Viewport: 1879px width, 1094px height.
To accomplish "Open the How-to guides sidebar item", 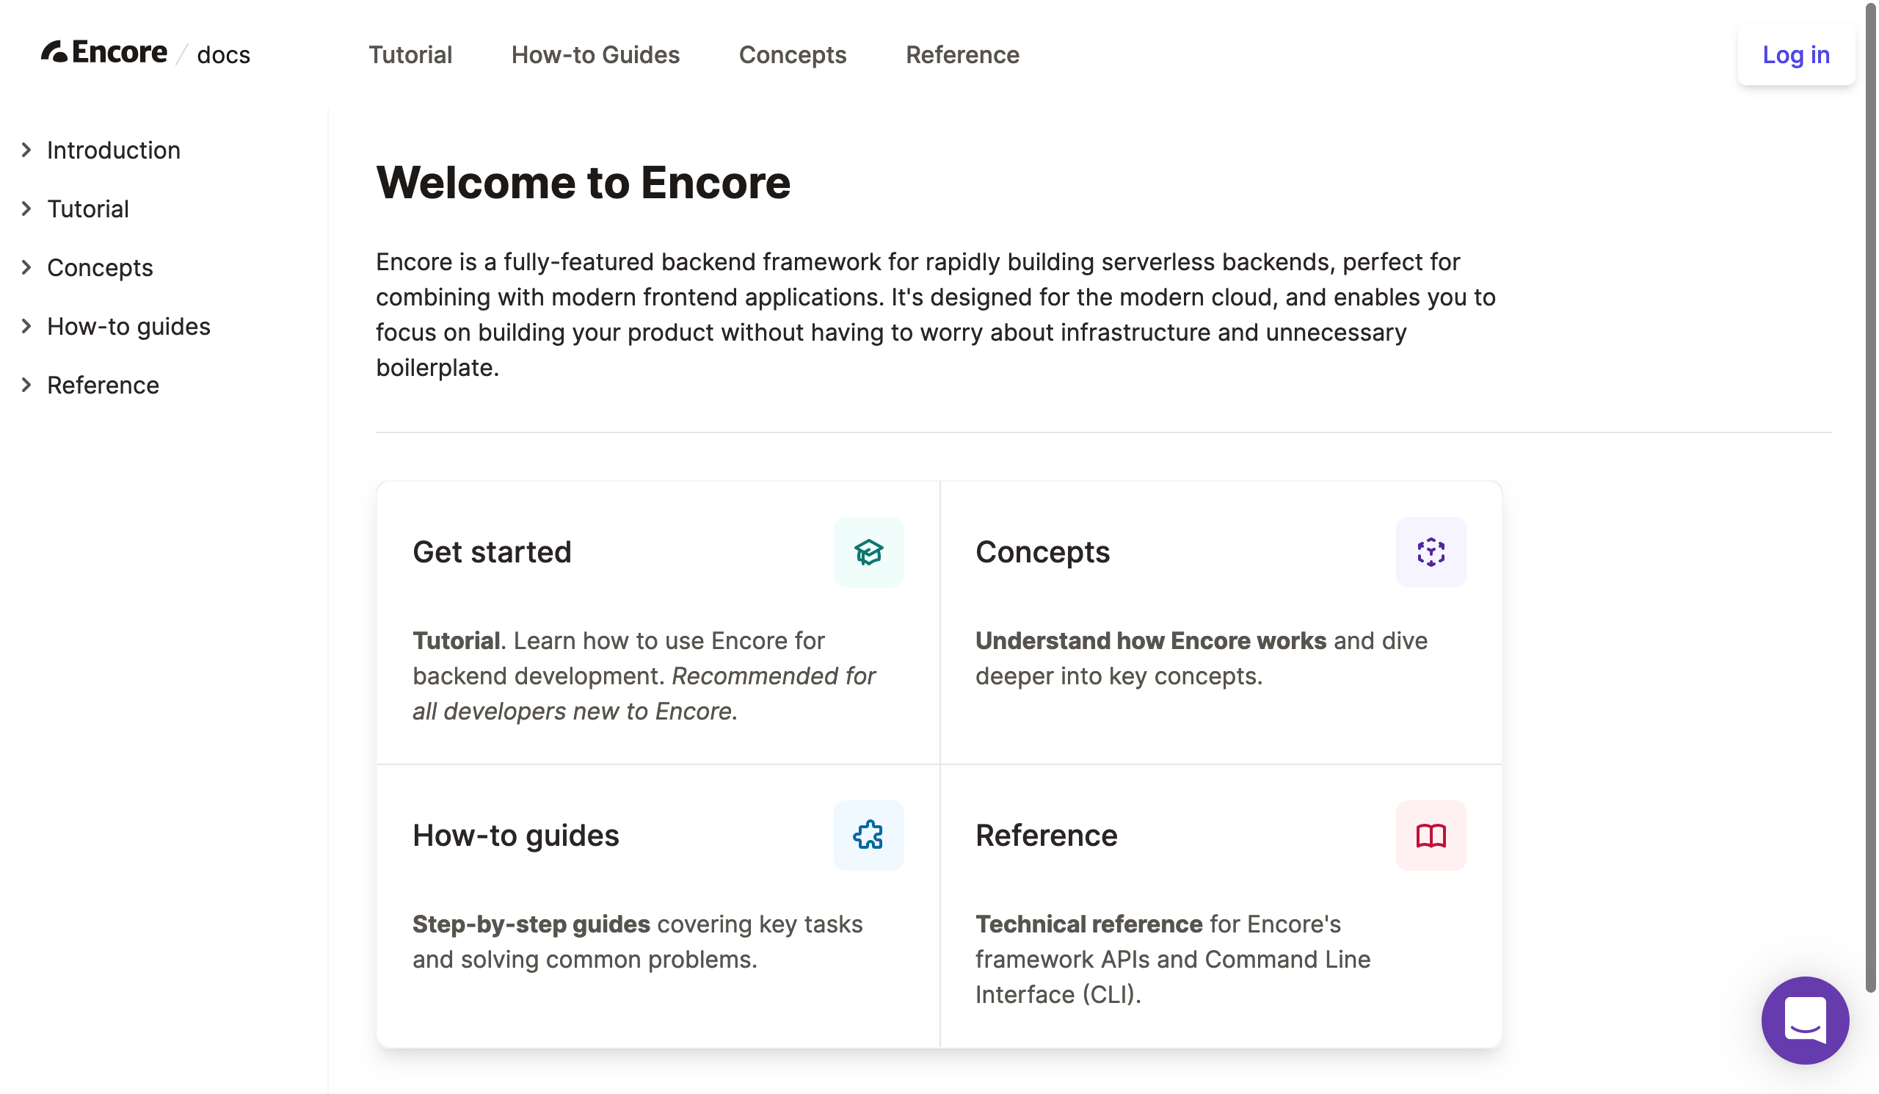I will 129,327.
